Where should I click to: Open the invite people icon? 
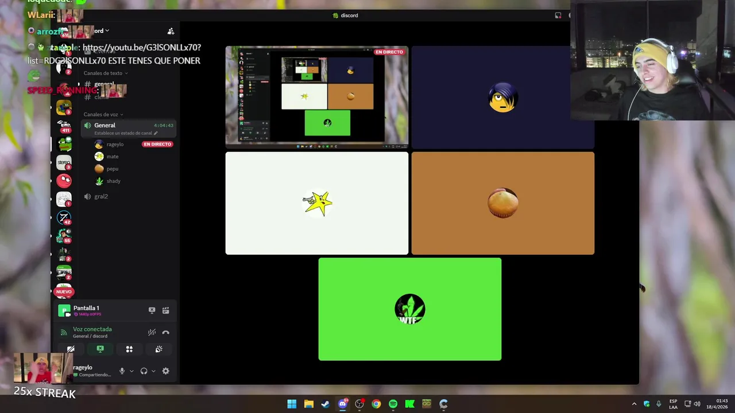click(x=171, y=31)
